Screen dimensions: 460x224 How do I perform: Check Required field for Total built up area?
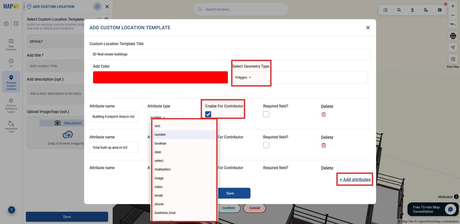tap(266, 145)
